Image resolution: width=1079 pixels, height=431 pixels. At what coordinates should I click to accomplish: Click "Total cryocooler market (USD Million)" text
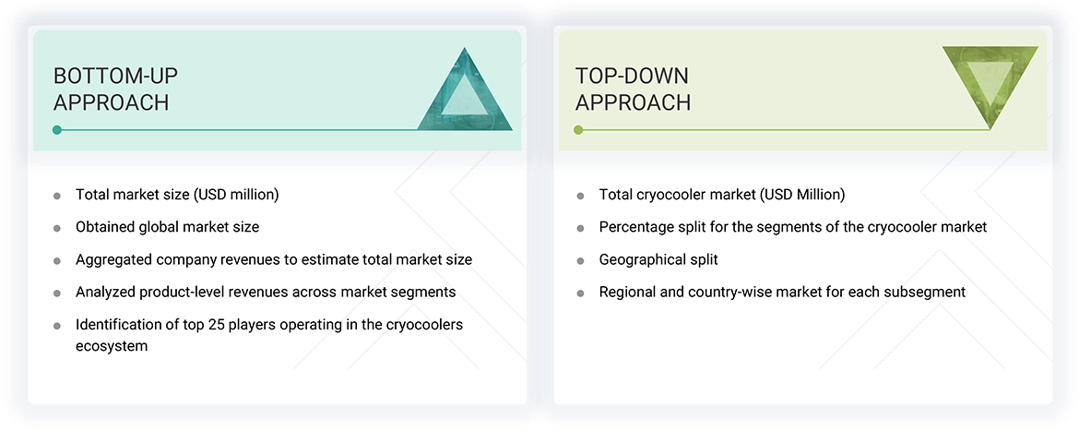721,195
